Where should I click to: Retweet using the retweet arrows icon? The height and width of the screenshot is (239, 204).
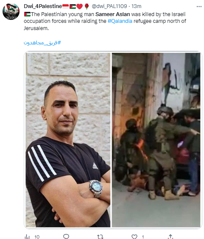point(101,236)
